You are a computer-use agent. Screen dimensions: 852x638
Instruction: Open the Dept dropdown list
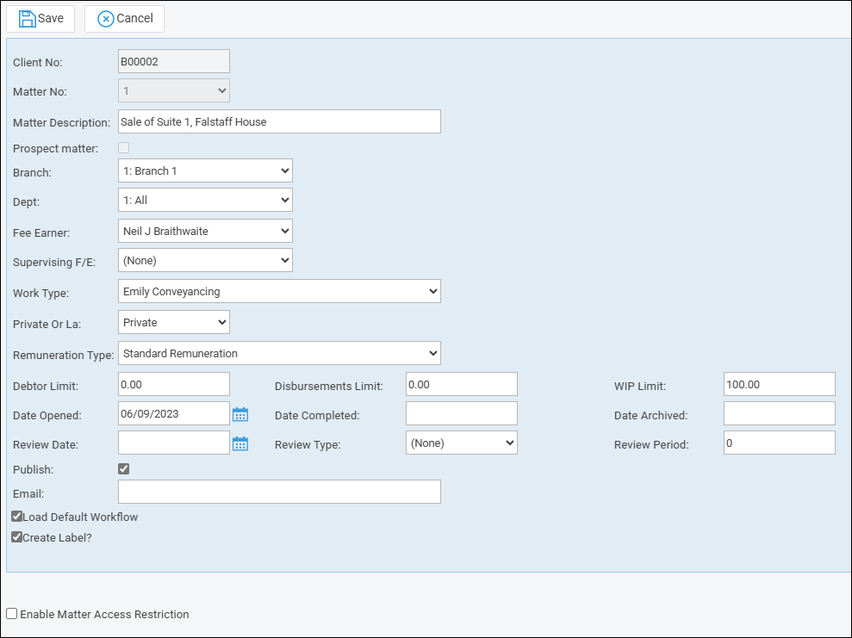click(x=205, y=200)
